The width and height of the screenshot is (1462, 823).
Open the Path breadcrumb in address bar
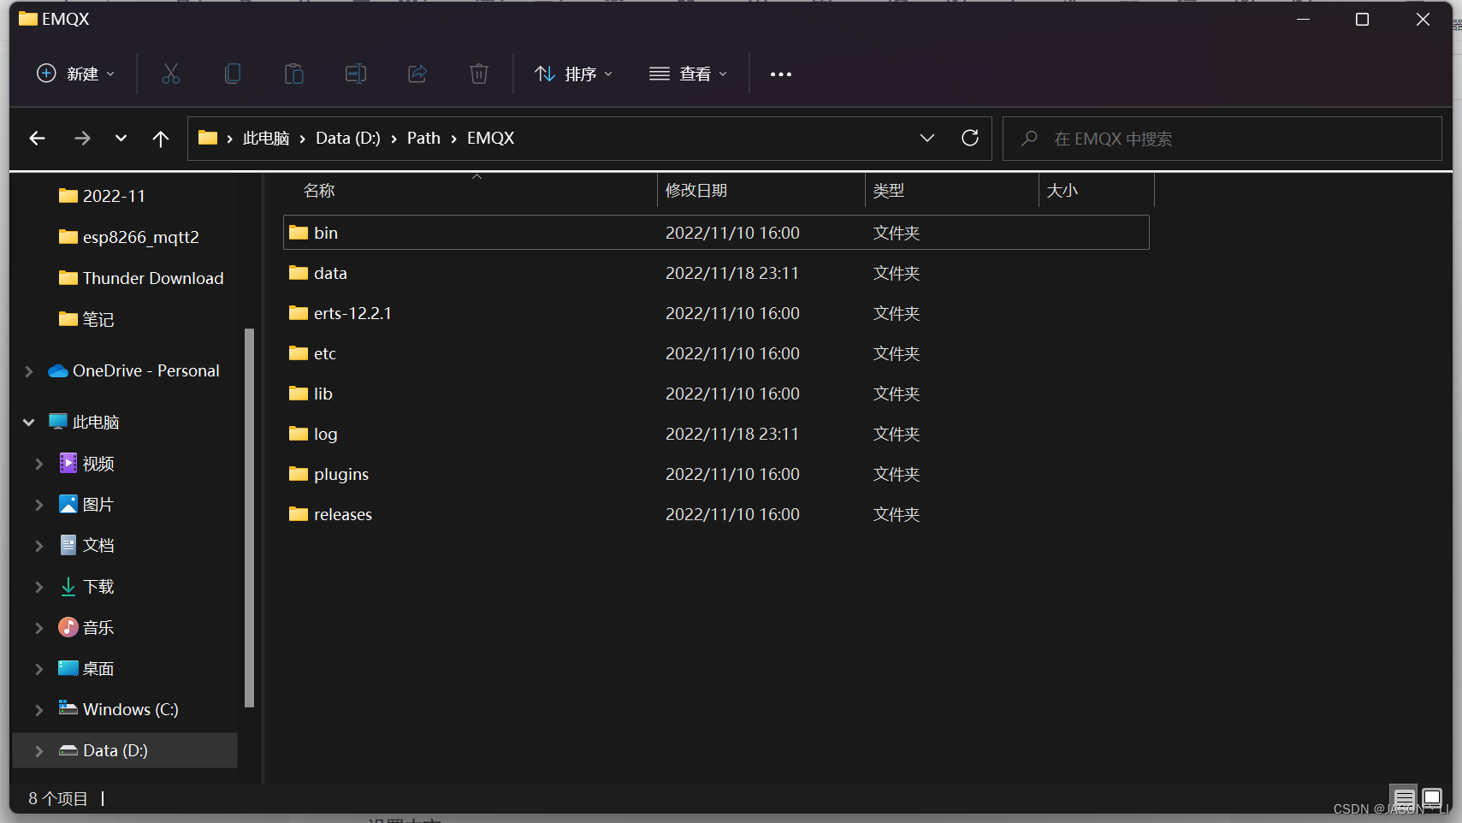(423, 138)
